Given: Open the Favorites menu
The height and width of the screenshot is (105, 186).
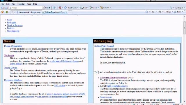Looking at the screenshot, I should (21, 4).
